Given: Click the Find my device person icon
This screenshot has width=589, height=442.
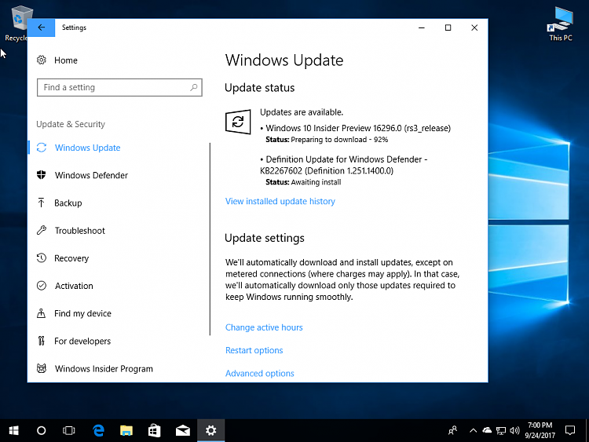Looking at the screenshot, I should pos(42,313).
